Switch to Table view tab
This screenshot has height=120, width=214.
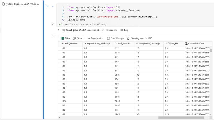(x=66, y=39)
